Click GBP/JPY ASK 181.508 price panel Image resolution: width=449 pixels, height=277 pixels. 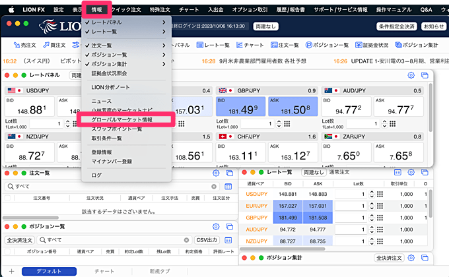click(293, 106)
